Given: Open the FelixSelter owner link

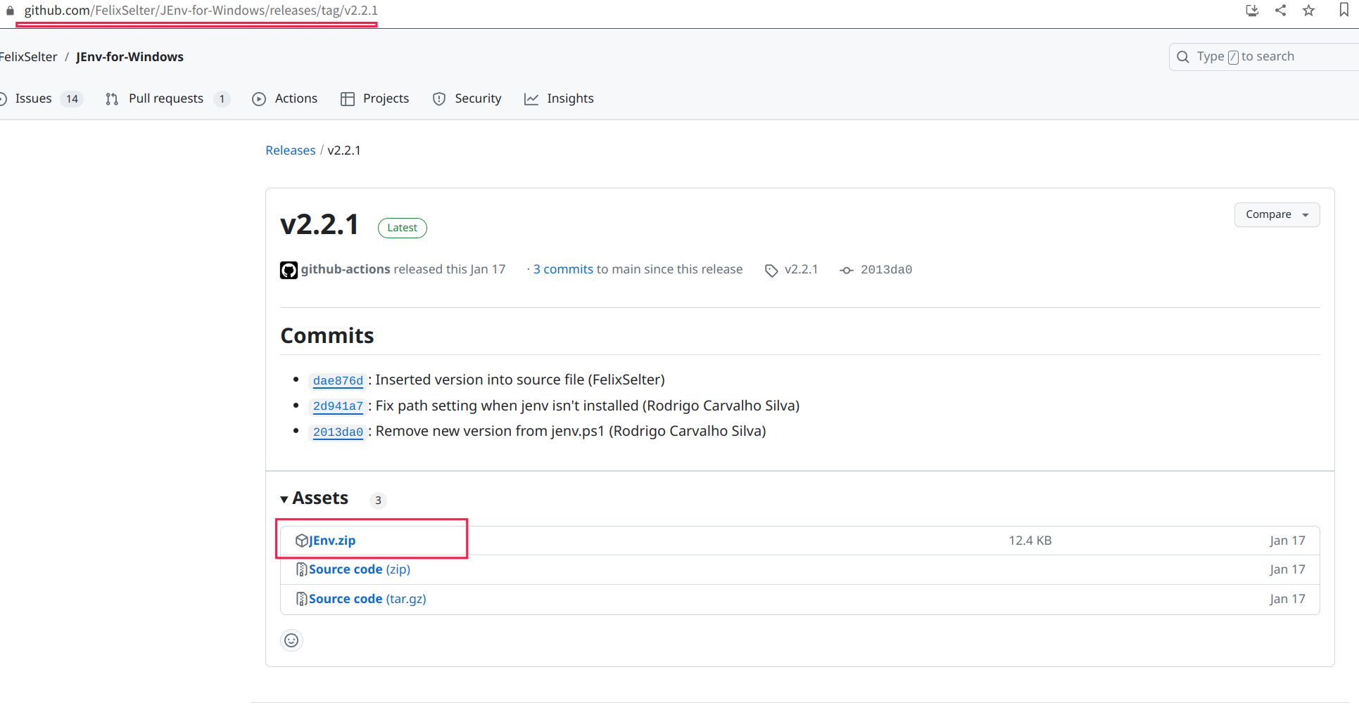Looking at the screenshot, I should pos(28,57).
